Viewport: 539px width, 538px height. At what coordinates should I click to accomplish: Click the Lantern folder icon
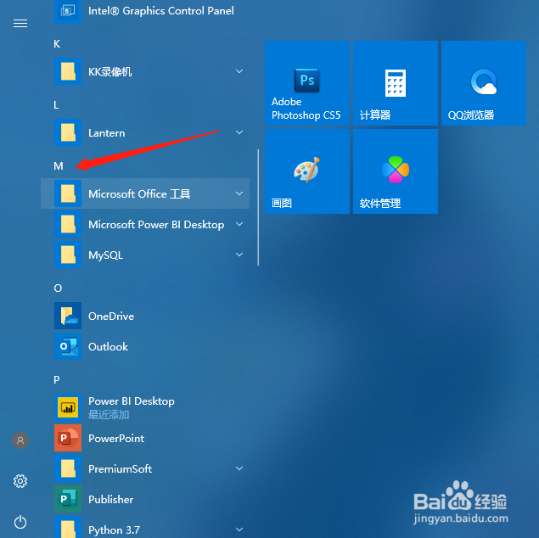(68, 132)
